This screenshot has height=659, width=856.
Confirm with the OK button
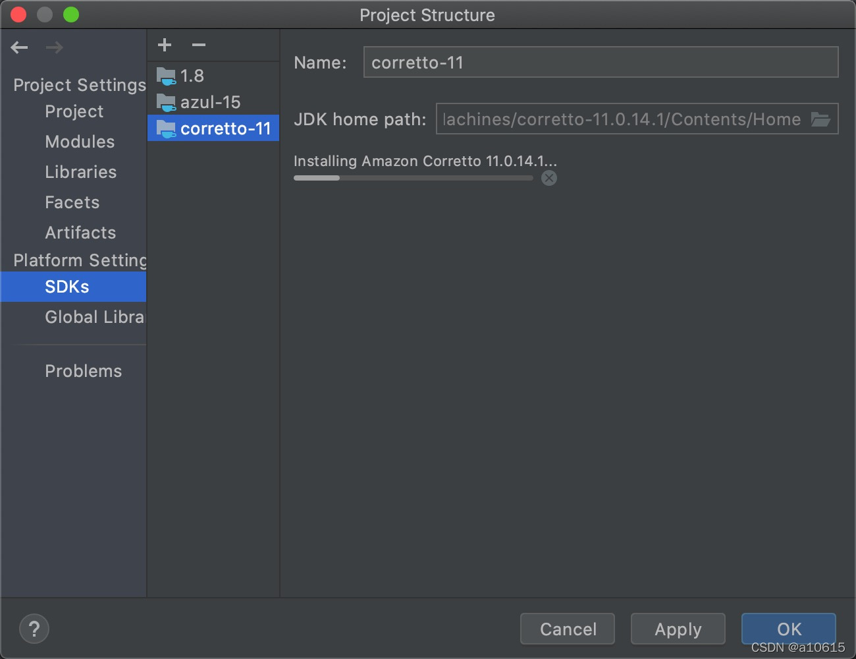789,629
